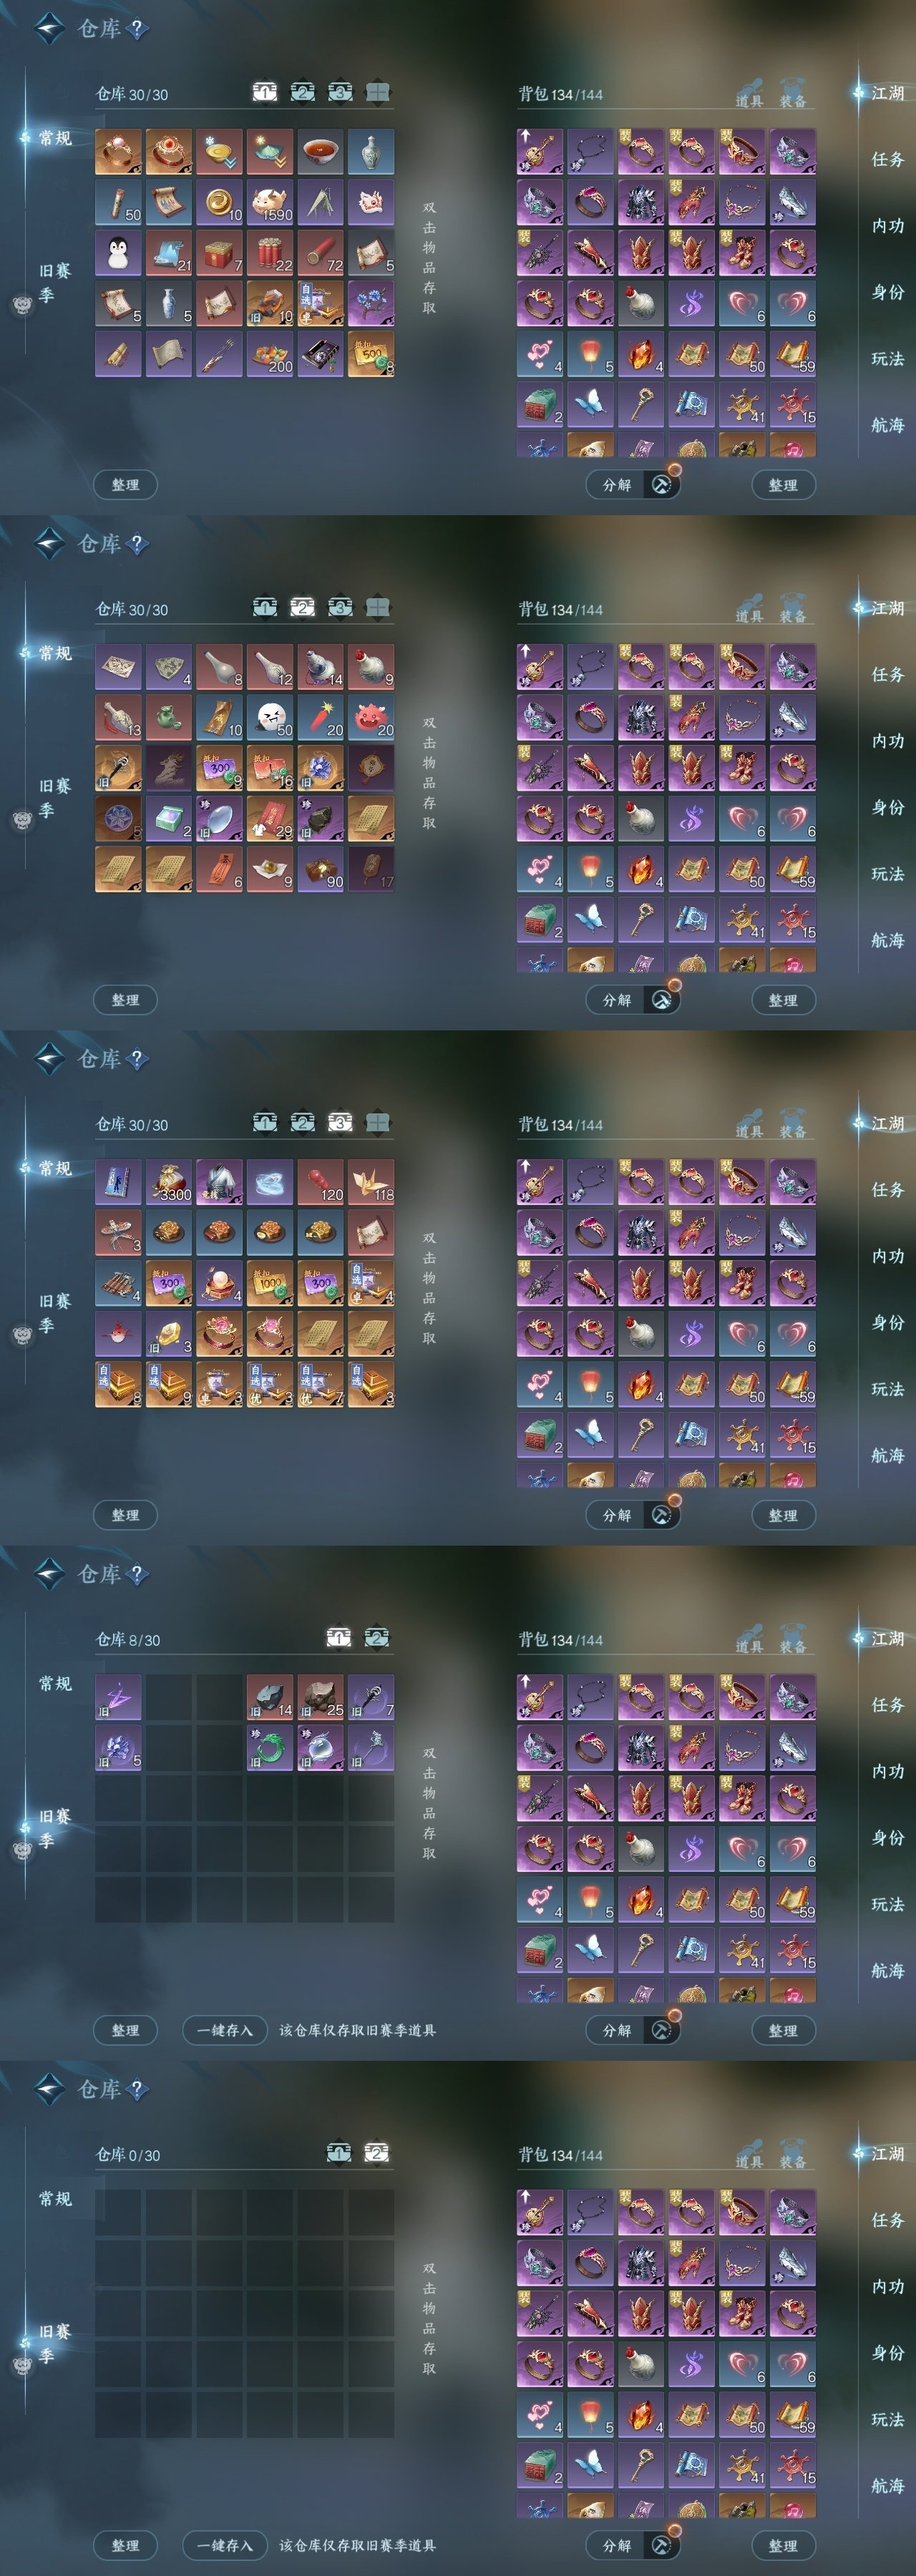Choose the paper crane item with 118
This screenshot has width=916, height=2576.
(x=371, y=1182)
